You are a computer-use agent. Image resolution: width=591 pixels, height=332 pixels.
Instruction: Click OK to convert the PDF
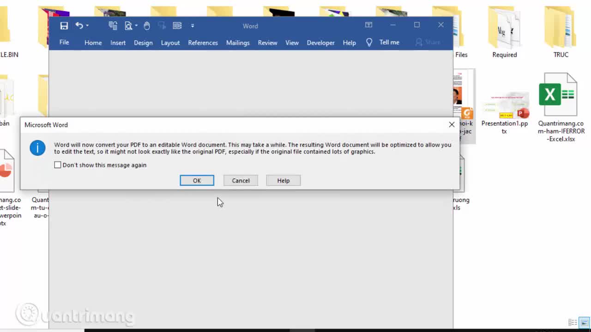[x=197, y=180]
